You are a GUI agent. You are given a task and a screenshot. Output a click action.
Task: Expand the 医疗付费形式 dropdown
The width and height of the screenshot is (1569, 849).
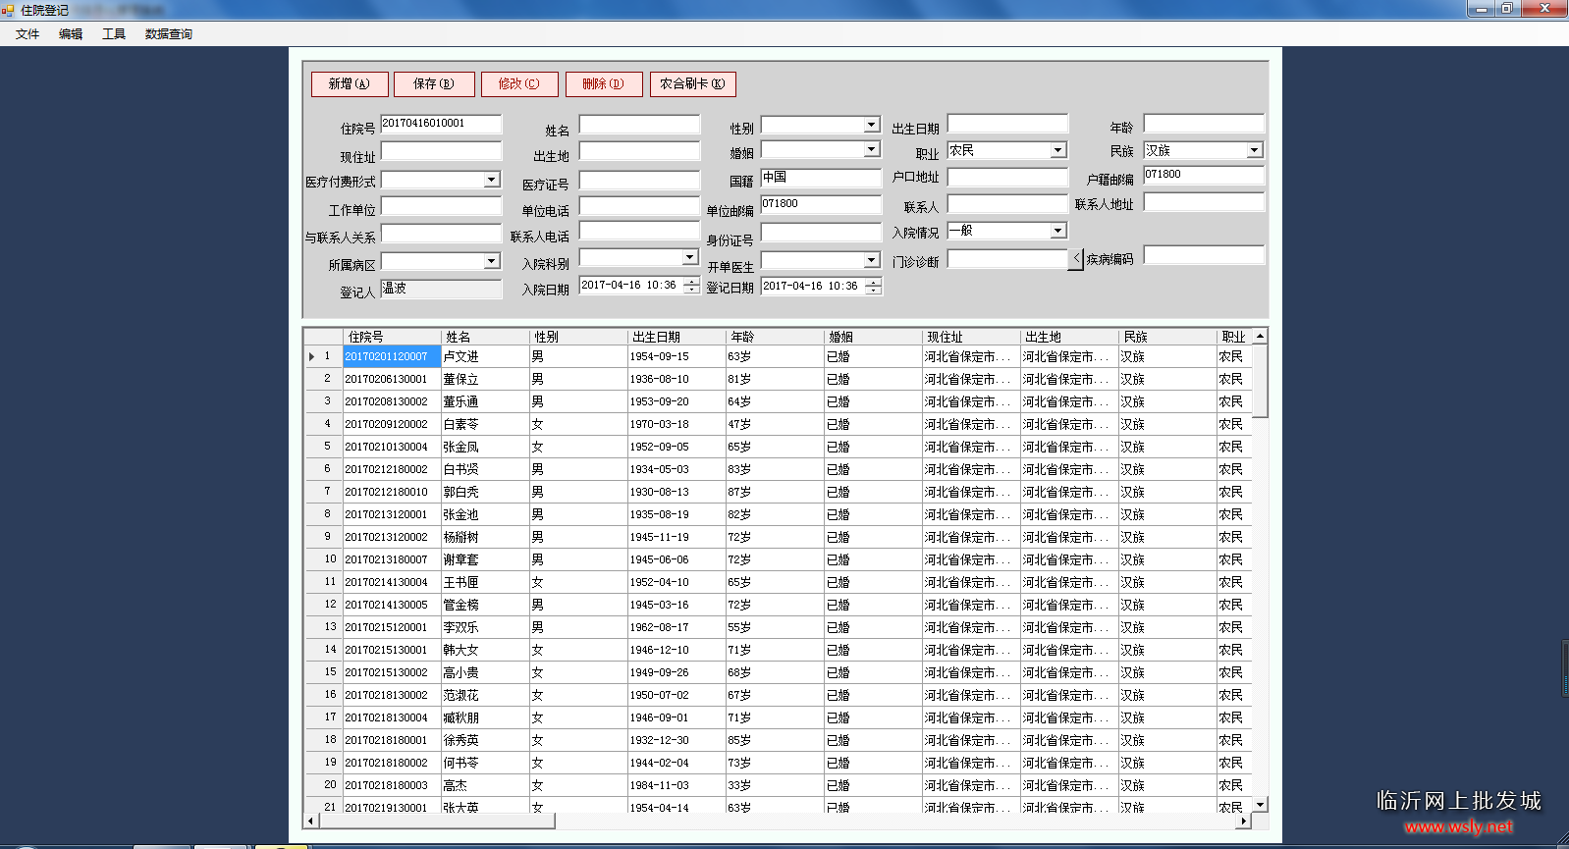tap(492, 180)
